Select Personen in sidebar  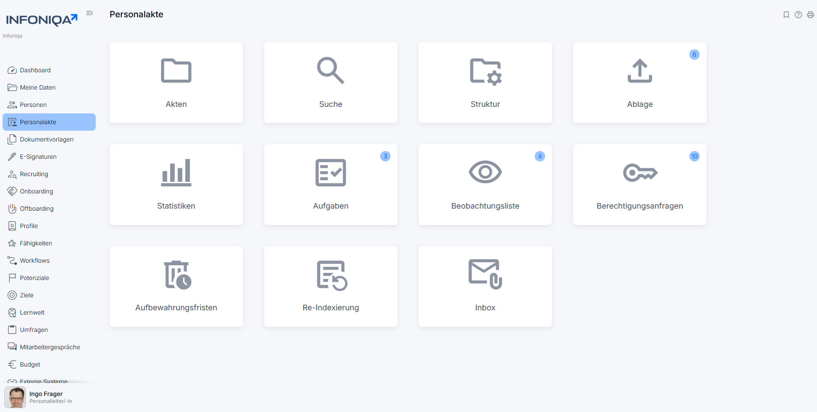(49, 105)
